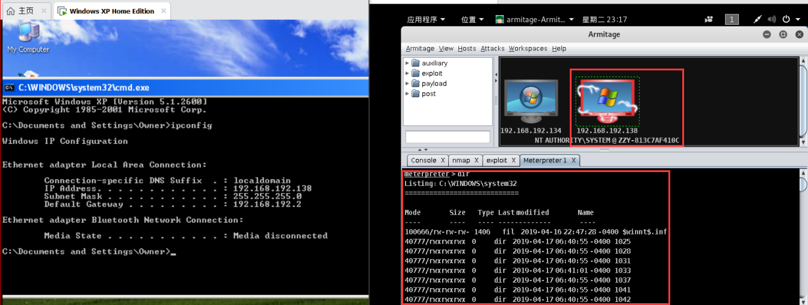Screen dimensions: 808x305
Task: Open the Armitage menu
Action: point(420,49)
